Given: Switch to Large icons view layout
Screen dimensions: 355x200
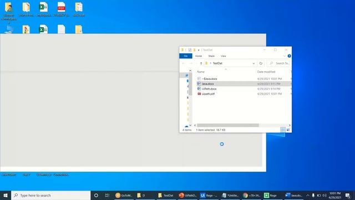Looking at the screenshot, I should click(288, 130).
